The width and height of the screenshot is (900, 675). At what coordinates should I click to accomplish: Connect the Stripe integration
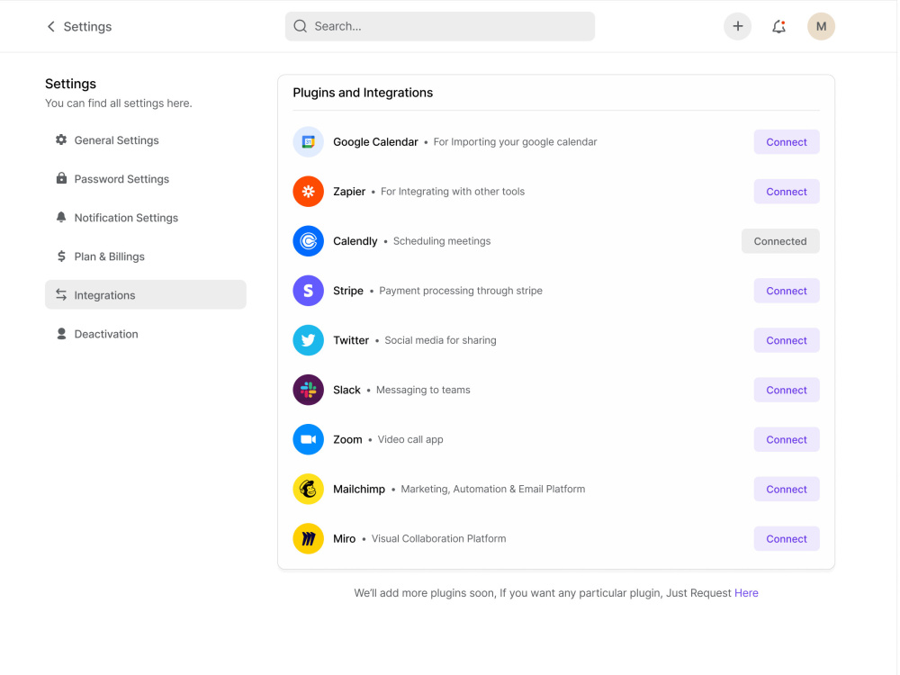tap(787, 291)
